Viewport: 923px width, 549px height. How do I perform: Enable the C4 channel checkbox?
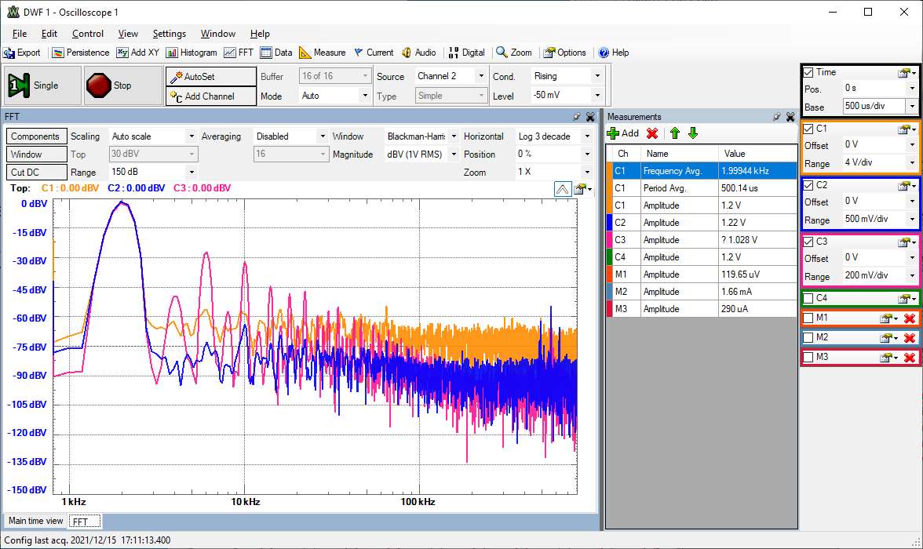[x=808, y=298]
